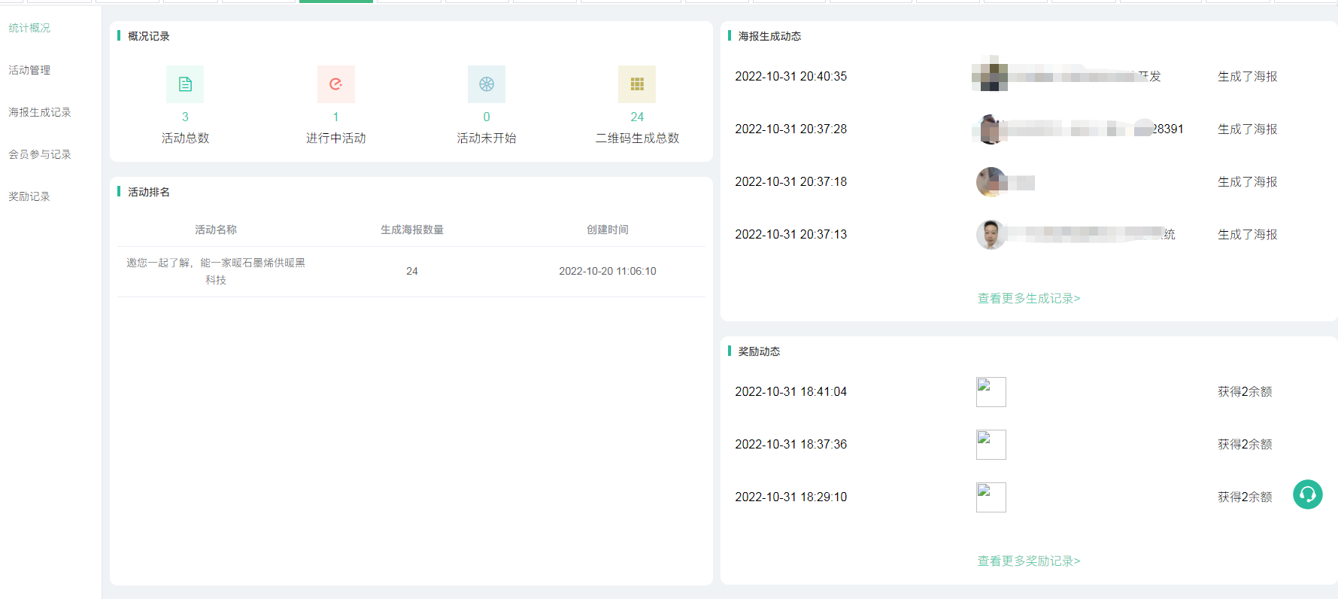Open the green customer service headset icon
Image resolution: width=1338 pixels, height=599 pixels.
1307,494
